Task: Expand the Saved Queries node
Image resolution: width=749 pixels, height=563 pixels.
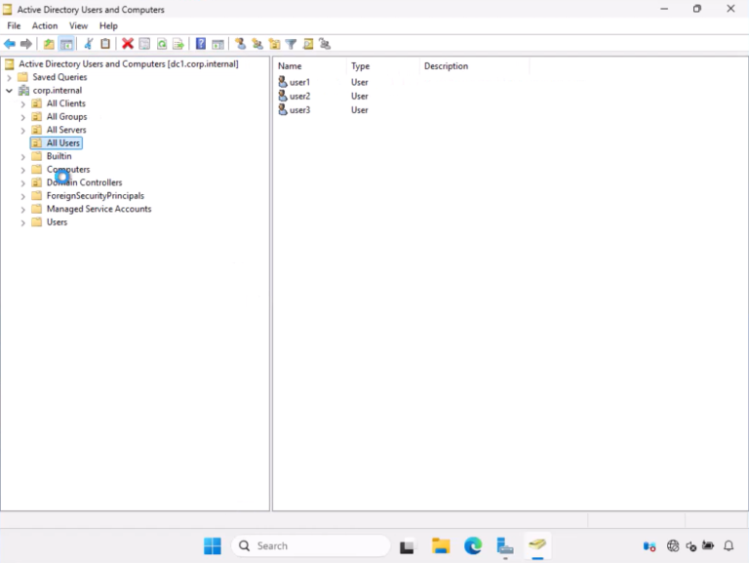Action: coord(9,77)
